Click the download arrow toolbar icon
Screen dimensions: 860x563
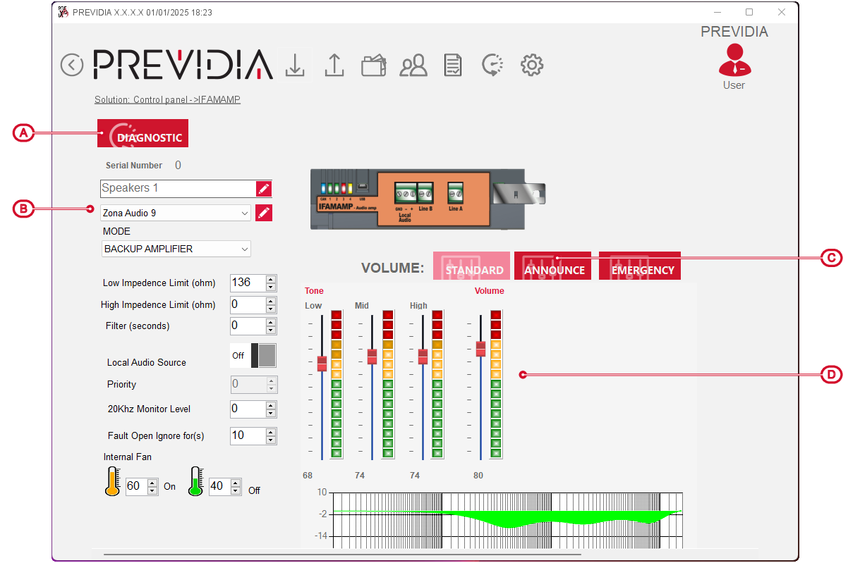point(295,65)
